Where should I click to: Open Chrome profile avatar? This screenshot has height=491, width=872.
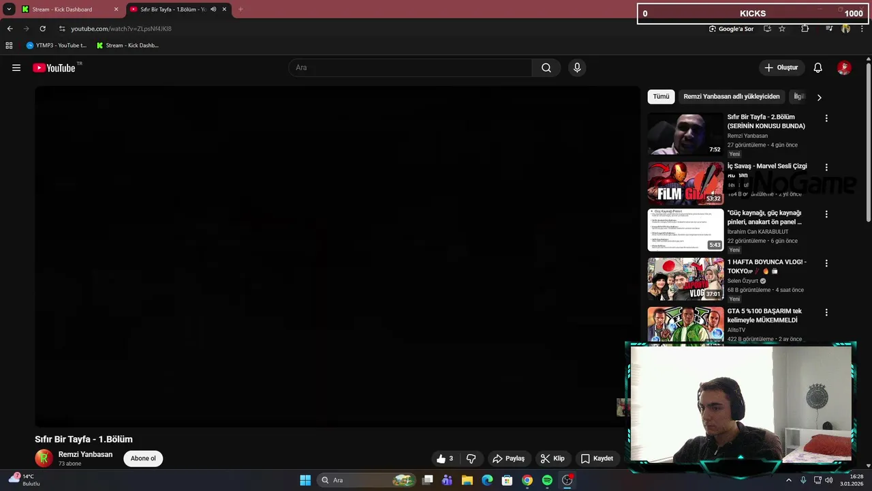point(845,29)
